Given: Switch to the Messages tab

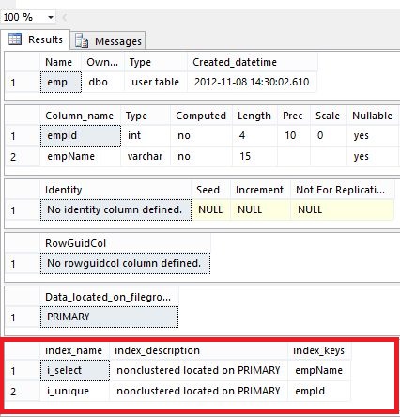Looking at the screenshot, I should point(108,41).
